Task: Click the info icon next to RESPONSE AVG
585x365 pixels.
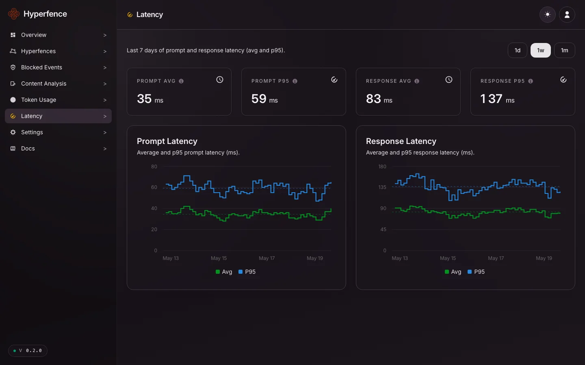Action: point(417,81)
